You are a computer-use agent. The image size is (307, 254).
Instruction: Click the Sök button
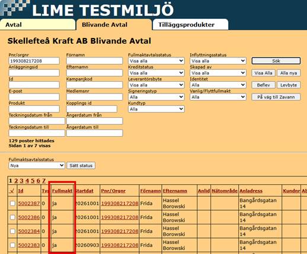[276, 61]
